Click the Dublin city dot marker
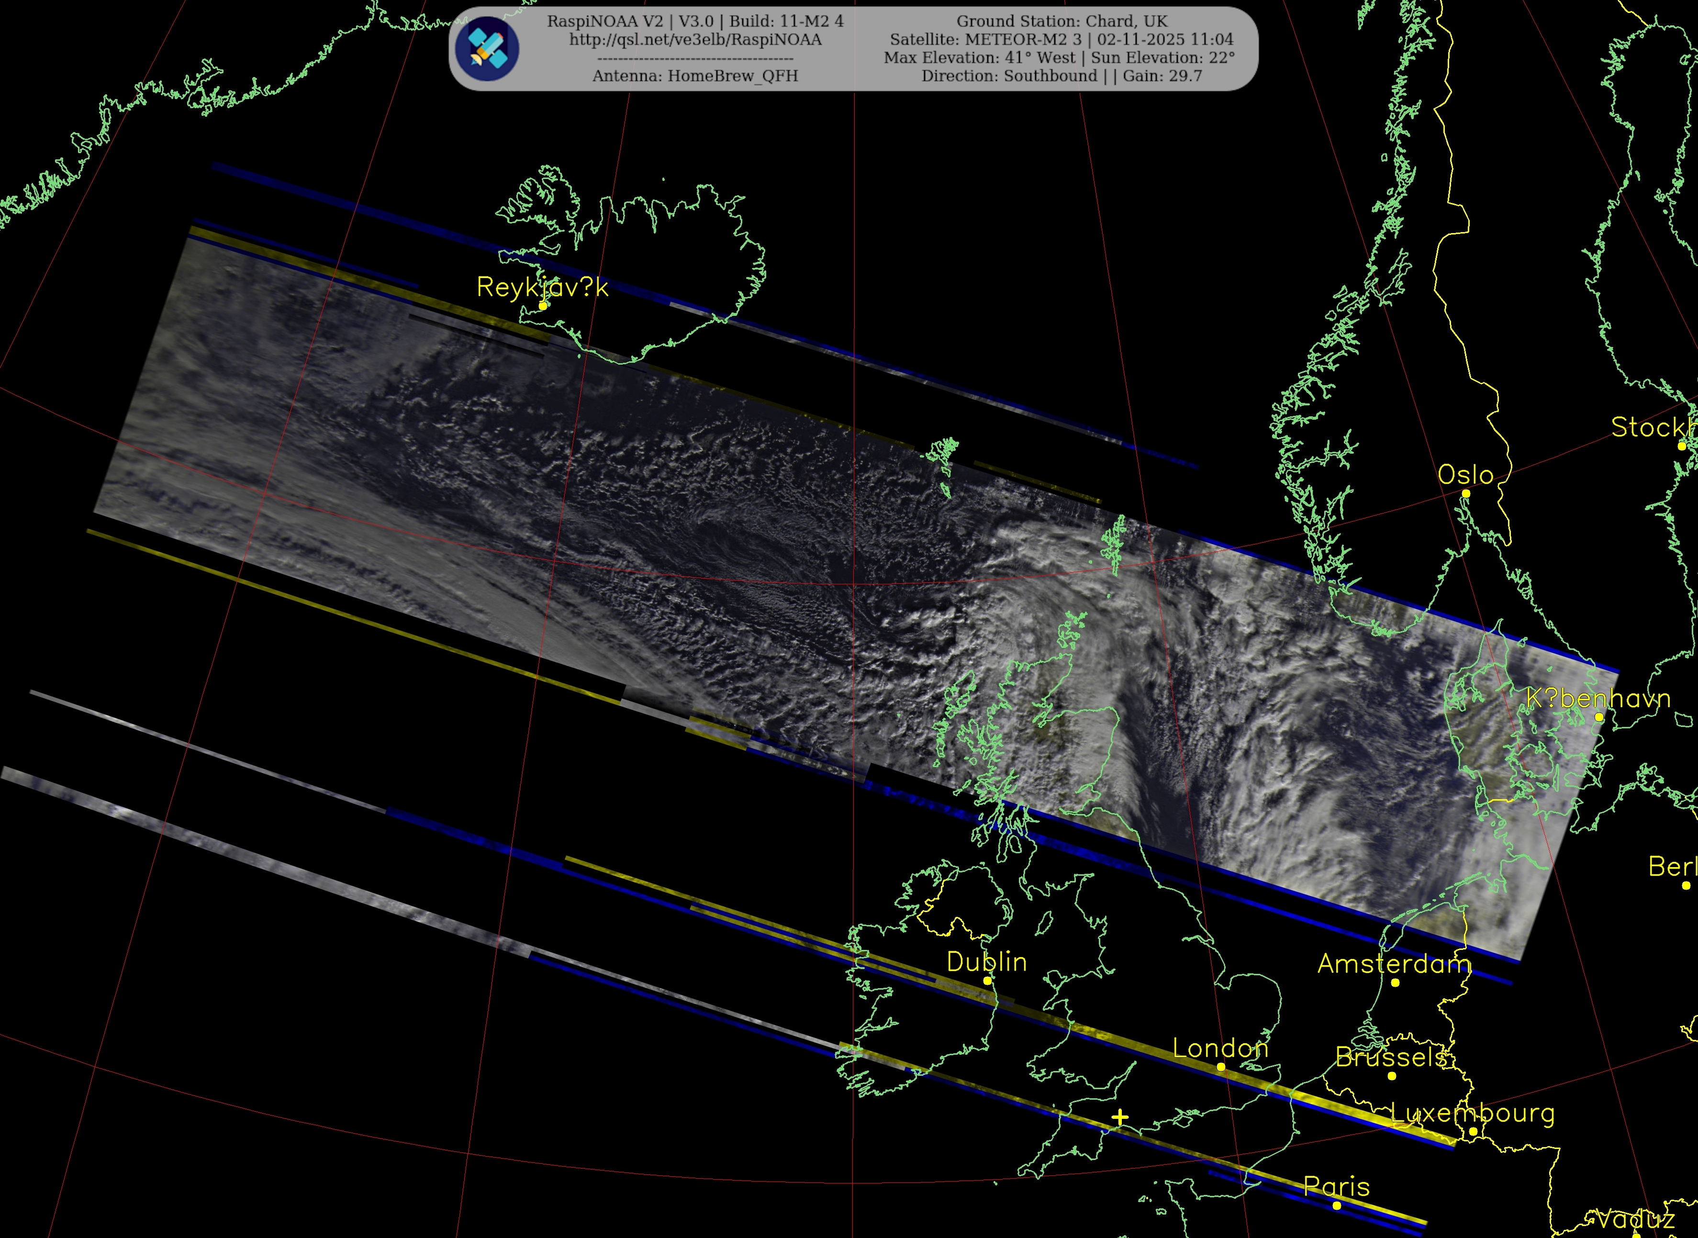Image resolution: width=1698 pixels, height=1238 pixels. (x=987, y=980)
